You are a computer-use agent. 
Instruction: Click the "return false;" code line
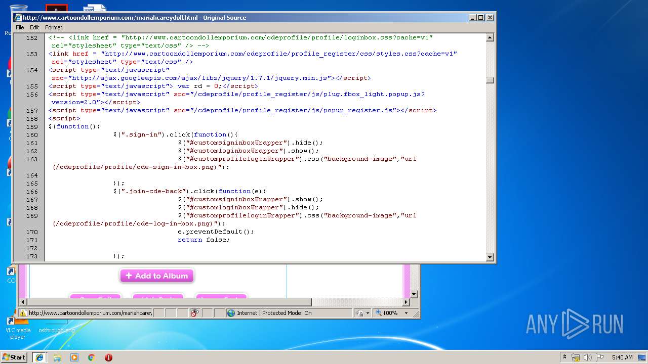point(204,240)
